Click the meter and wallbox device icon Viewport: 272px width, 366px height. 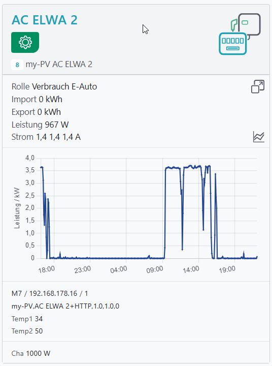point(240,34)
